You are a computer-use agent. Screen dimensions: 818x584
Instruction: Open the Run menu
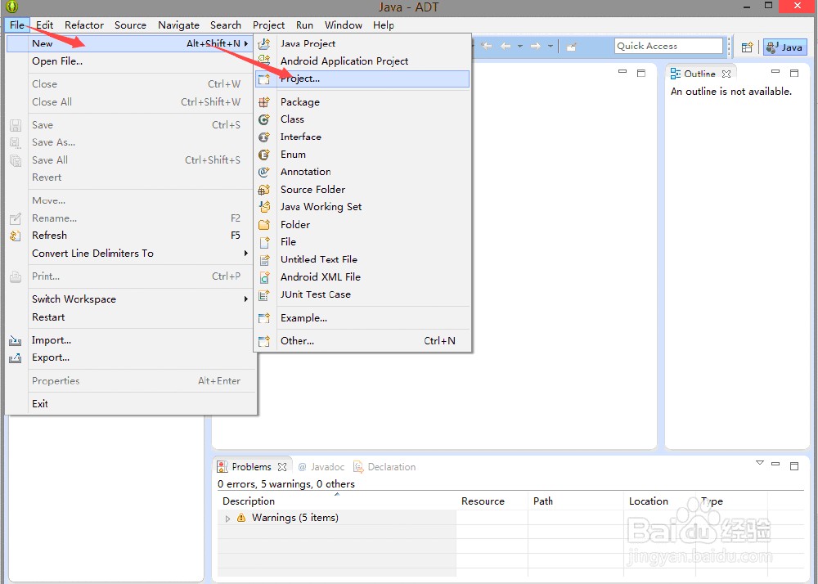[x=304, y=25]
